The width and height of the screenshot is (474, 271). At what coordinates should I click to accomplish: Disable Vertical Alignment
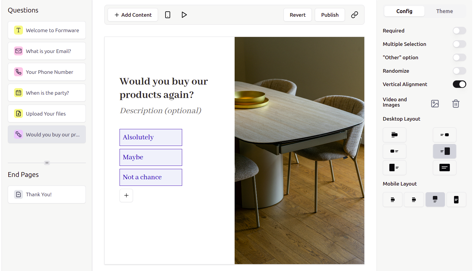point(459,84)
